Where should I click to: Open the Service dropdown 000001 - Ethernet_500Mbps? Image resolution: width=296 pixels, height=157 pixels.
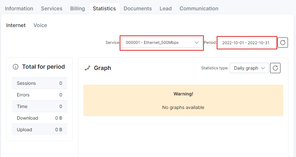[x=162, y=43]
